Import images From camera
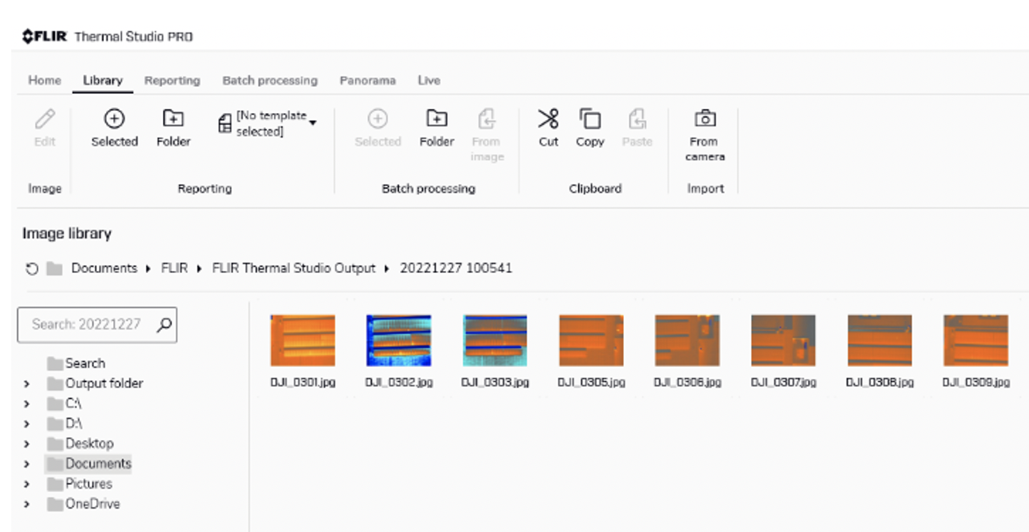This screenshot has height=532, width=1029. (x=704, y=119)
